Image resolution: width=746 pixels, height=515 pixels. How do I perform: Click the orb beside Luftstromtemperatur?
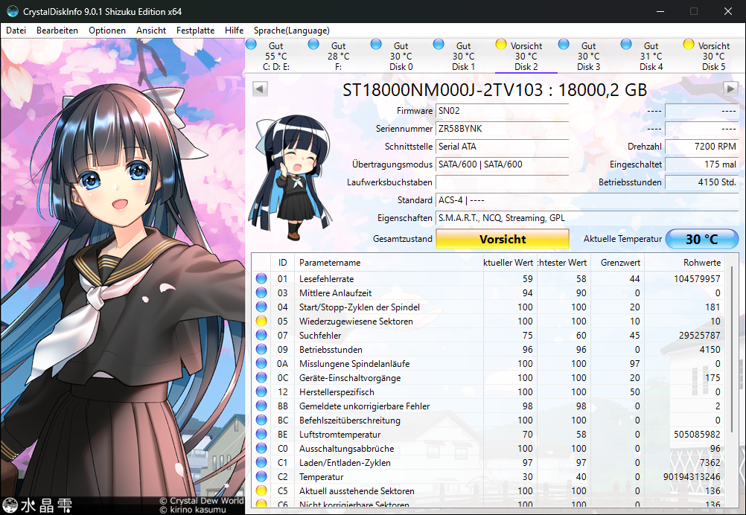point(261,434)
